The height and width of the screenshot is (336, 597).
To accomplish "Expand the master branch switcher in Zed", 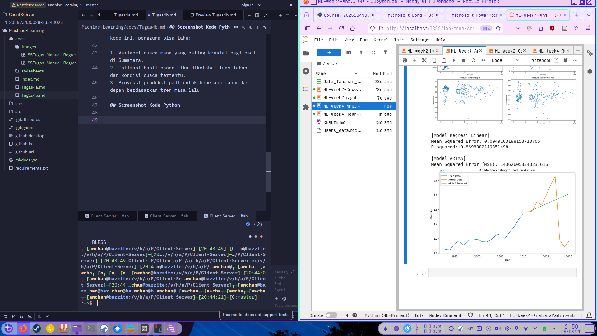I will point(92,5).
